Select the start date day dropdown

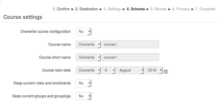click(x=109, y=70)
